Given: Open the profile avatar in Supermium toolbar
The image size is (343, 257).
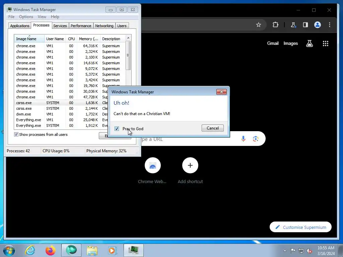Looking at the screenshot, I should pos(318,25).
